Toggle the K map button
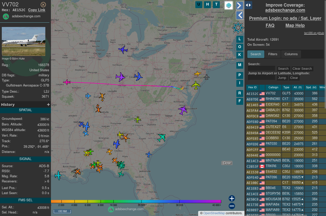 [240, 55]
